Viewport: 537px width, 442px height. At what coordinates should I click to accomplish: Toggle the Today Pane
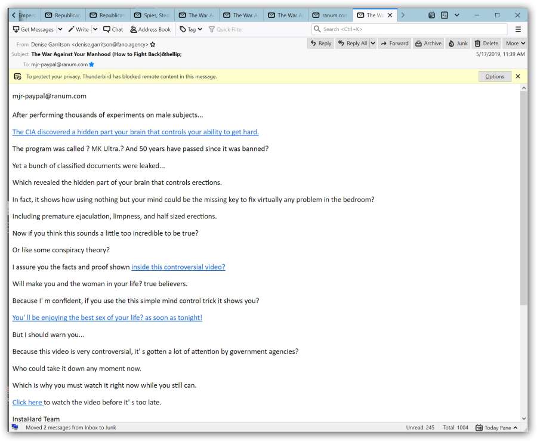click(x=496, y=428)
